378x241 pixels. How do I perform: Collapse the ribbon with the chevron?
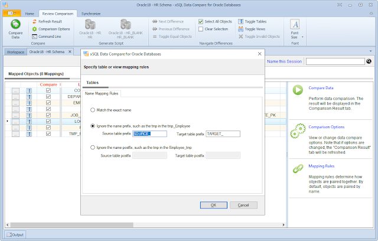click(371, 13)
